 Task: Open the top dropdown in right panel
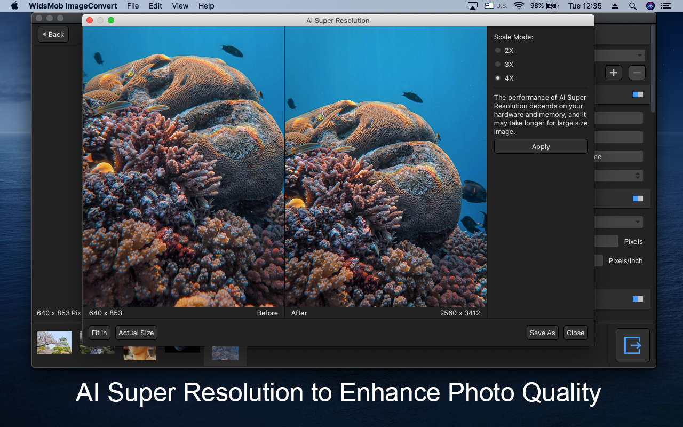pyautogui.click(x=619, y=56)
